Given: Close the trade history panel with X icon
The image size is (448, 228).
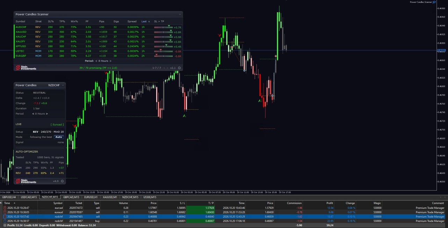Looking at the screenshot, I should (x=1, y=203).
